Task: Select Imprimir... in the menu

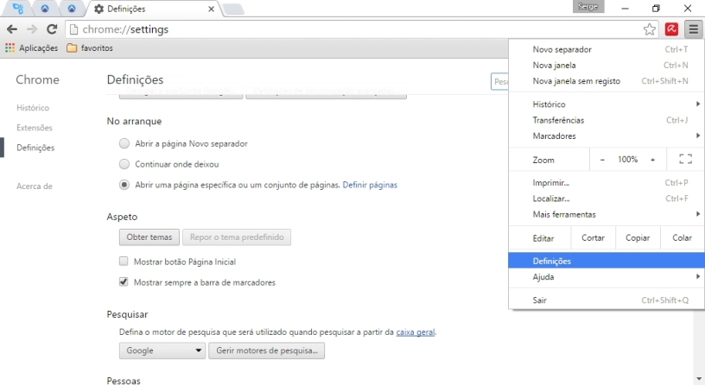Action: click(607, 183)
